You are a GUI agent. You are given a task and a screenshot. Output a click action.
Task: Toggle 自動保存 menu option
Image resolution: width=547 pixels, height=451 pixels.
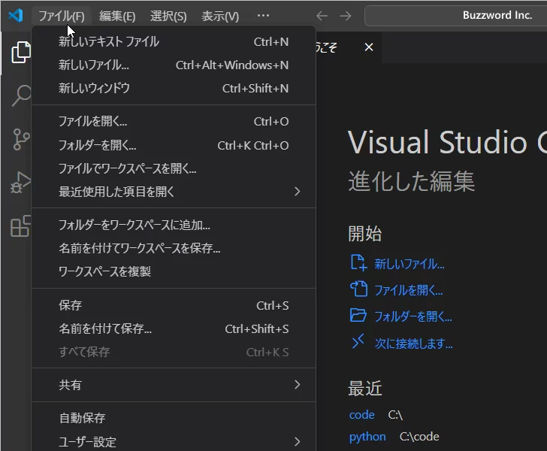[x=174, y=418]
